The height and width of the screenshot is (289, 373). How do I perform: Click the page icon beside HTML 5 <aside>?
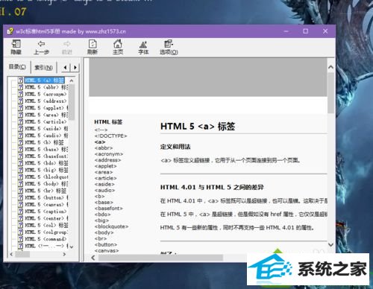(x=21, y=129)
